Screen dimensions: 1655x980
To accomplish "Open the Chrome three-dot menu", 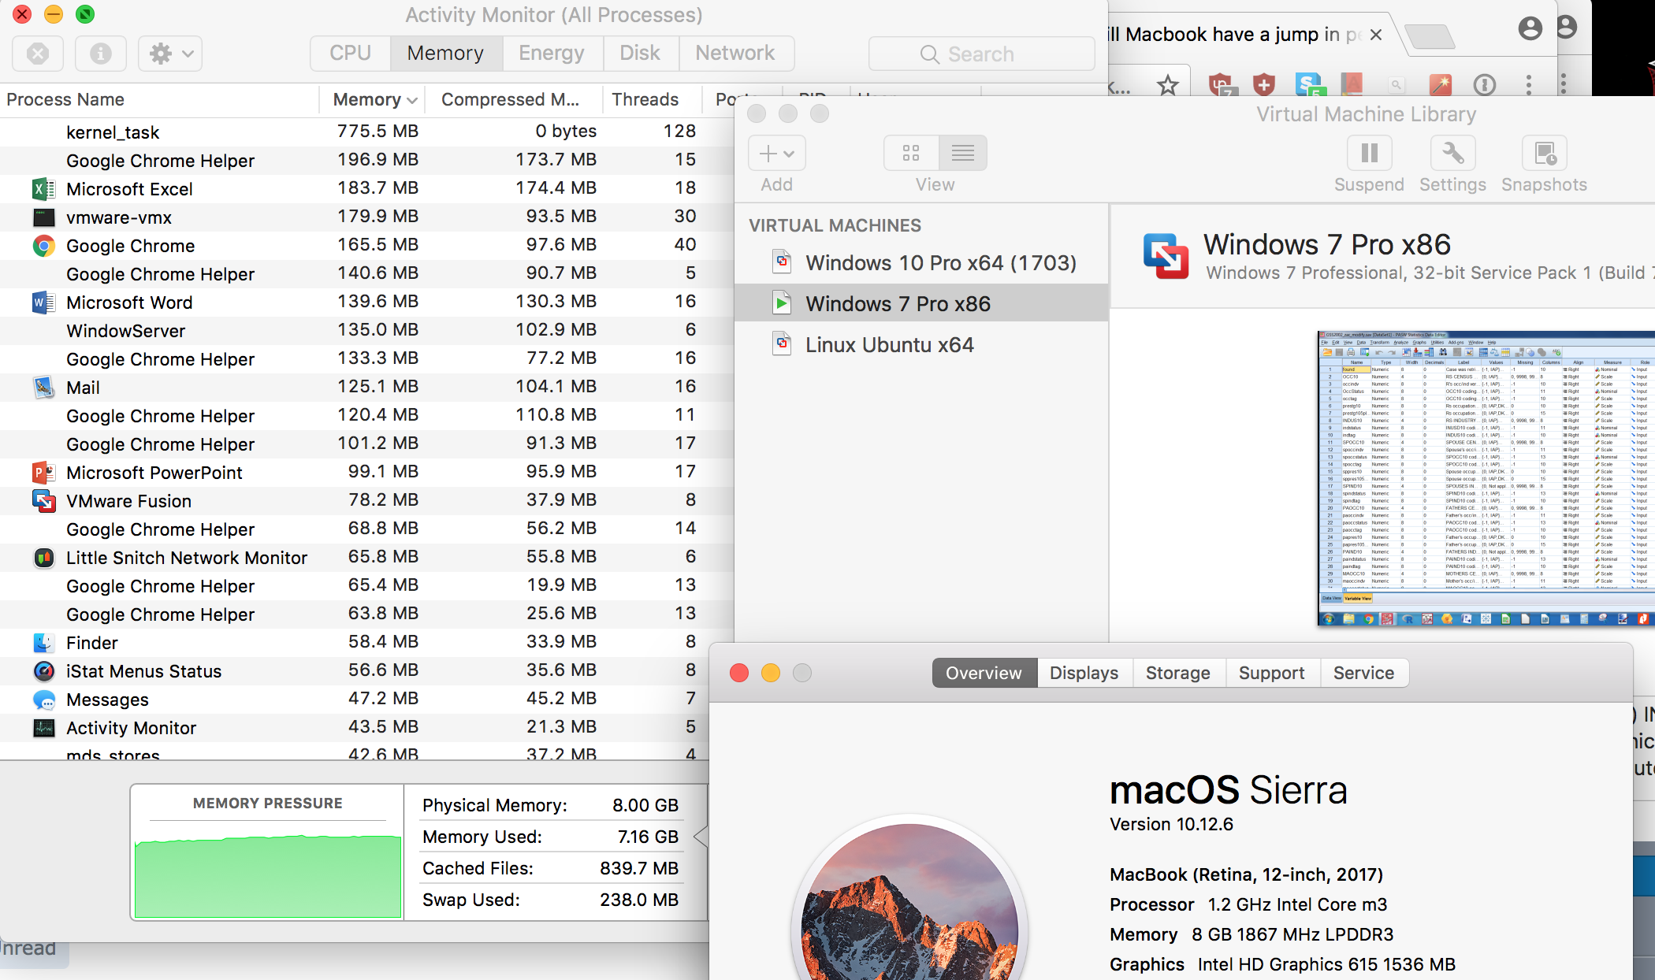I will coord(1528,84).
